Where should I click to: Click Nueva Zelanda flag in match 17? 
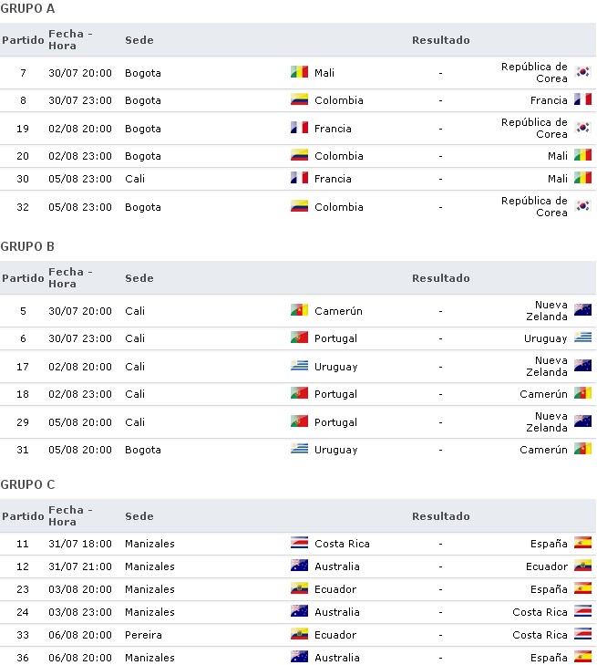(582, 365)
